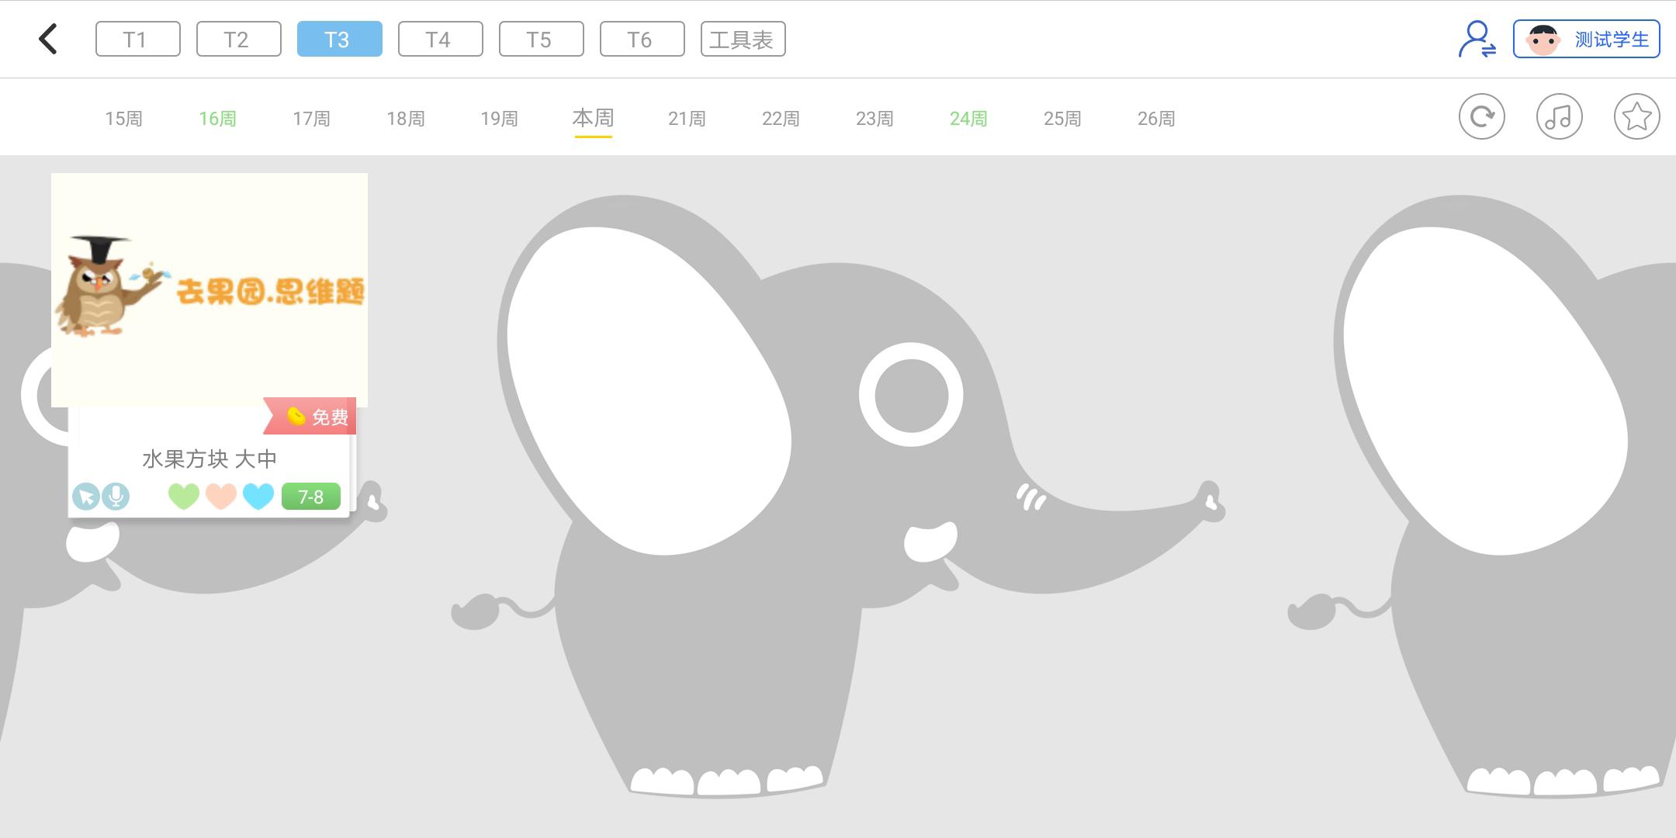1676x838 pixels.
Task: Toggle the blue heart rating
Action: pos(258,496)
